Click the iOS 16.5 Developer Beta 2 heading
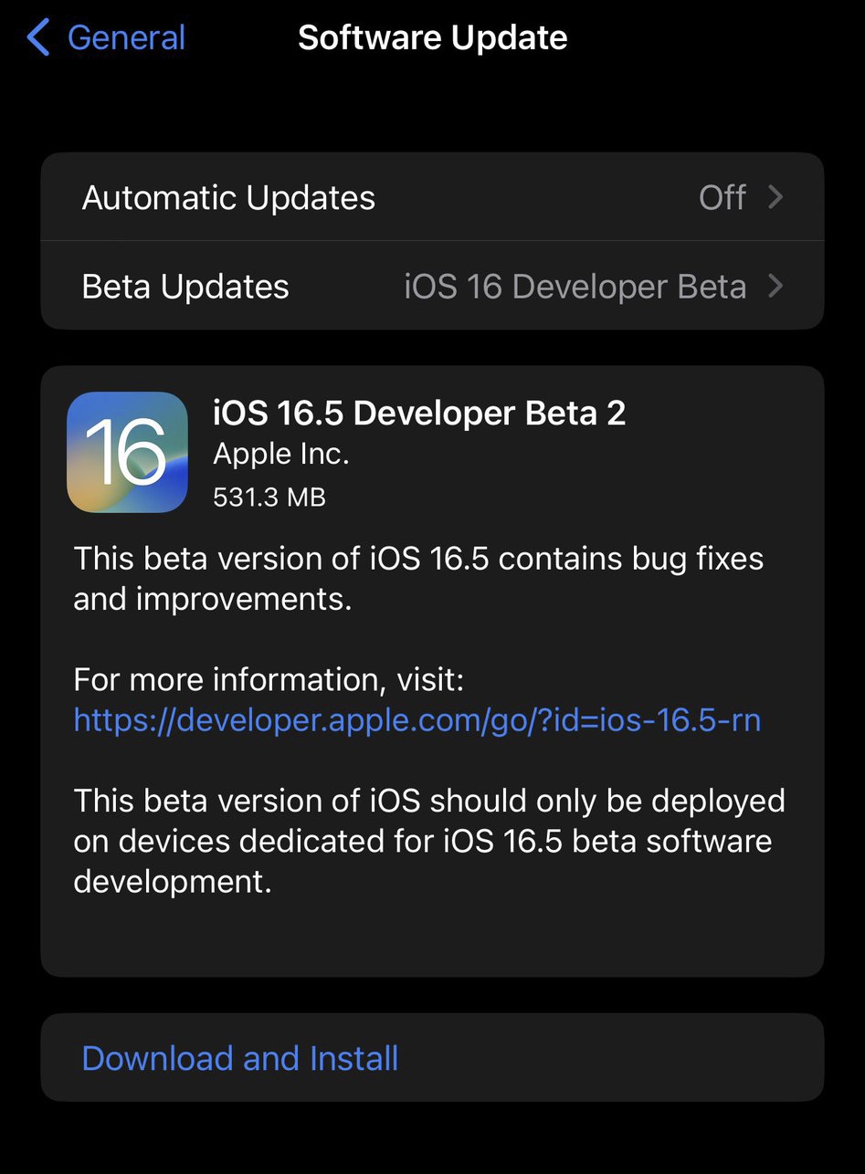 click(x=419, y=414)
